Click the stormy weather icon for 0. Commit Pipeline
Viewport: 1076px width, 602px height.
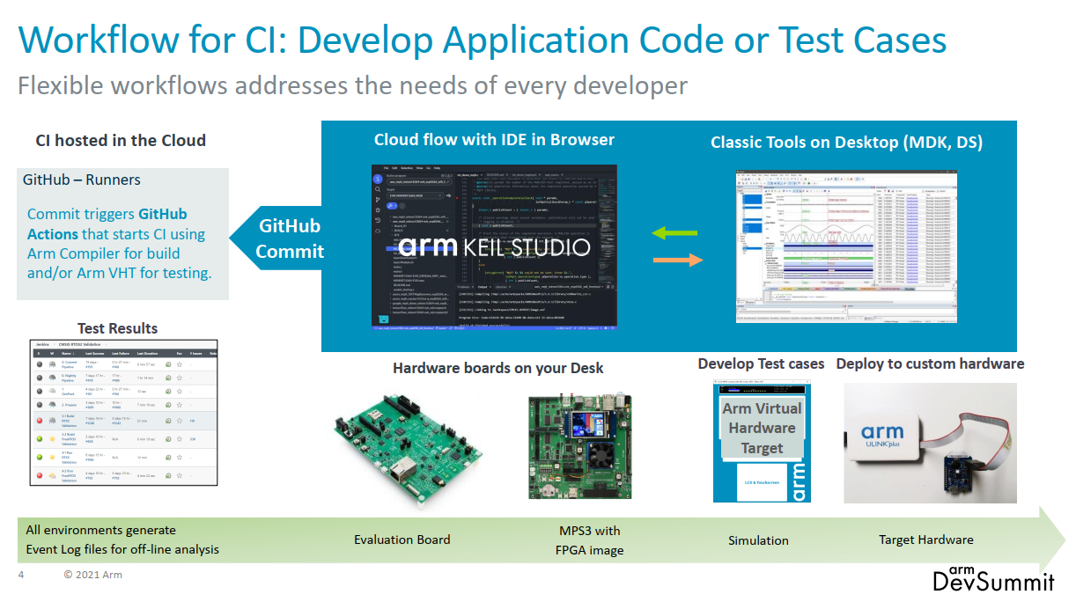click(x=52, y=364)
